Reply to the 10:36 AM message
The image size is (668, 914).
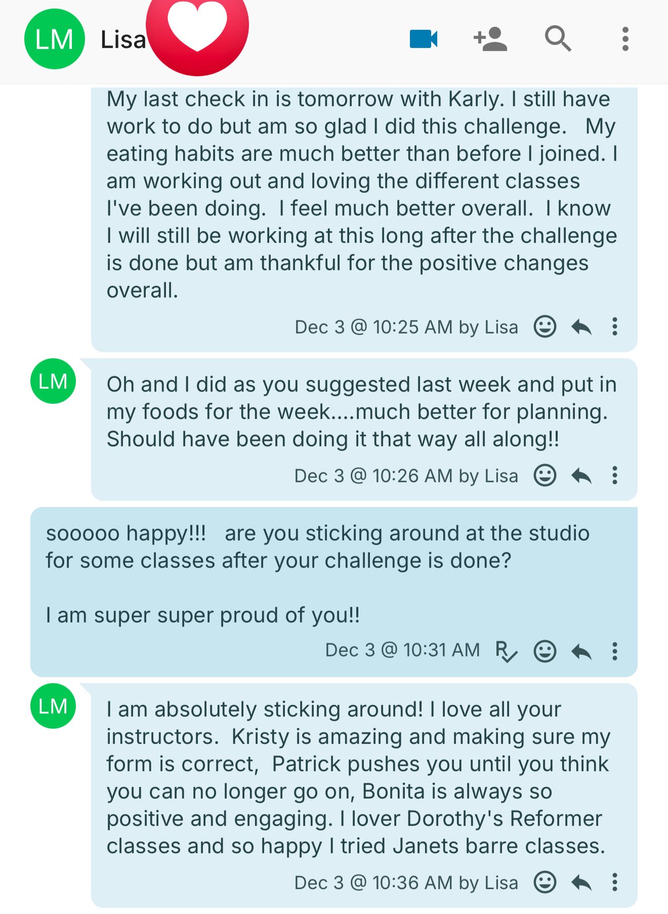tap(581, 883)
